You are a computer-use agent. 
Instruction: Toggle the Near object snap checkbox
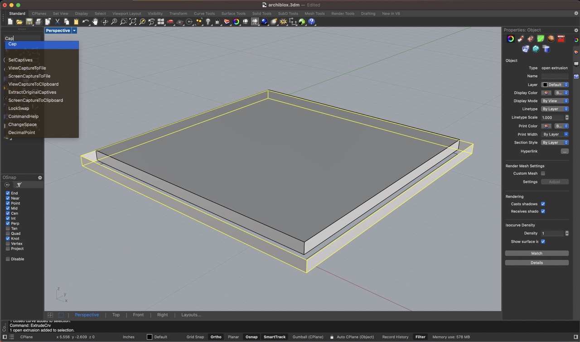point(8,198)
